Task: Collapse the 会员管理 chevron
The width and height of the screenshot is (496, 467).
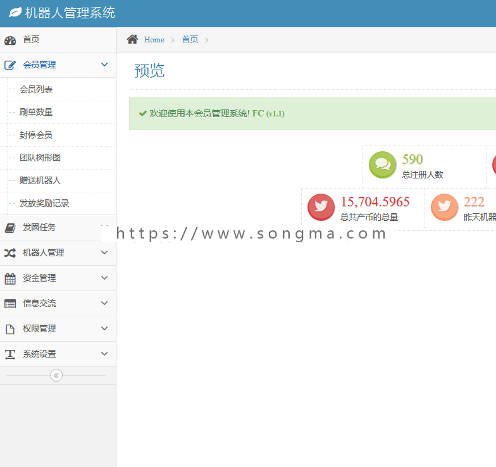Action: point(104,65)
